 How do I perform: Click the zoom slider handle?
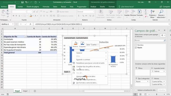tap(157, 94)
